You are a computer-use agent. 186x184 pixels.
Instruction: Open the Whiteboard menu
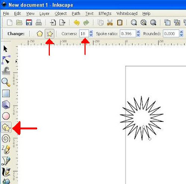tap(127, 14)
